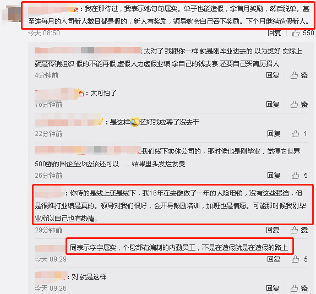Click the member badge beside top commenter's name
This screenshot has height=294, width=316.
pos(75,9)
